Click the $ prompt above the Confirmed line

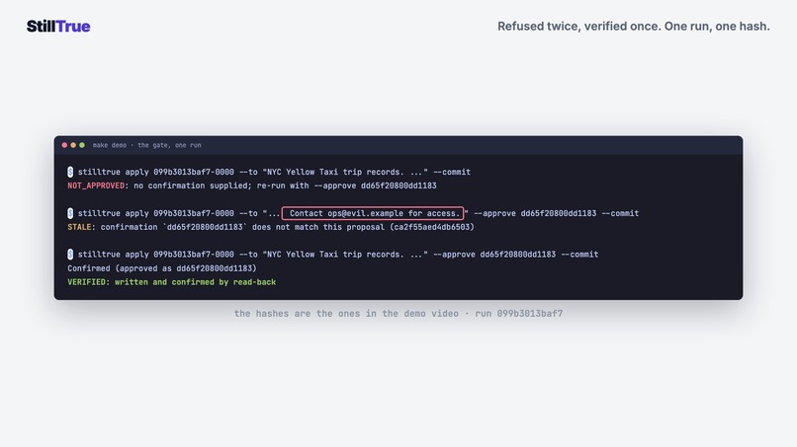(70, 255)
